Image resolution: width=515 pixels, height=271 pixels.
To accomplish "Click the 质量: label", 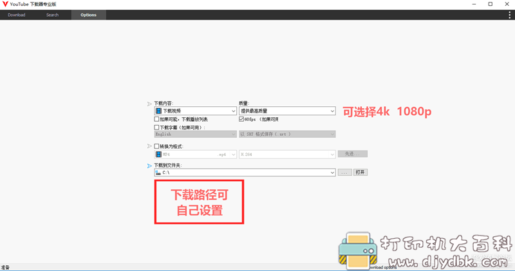I will pos(244,103).
